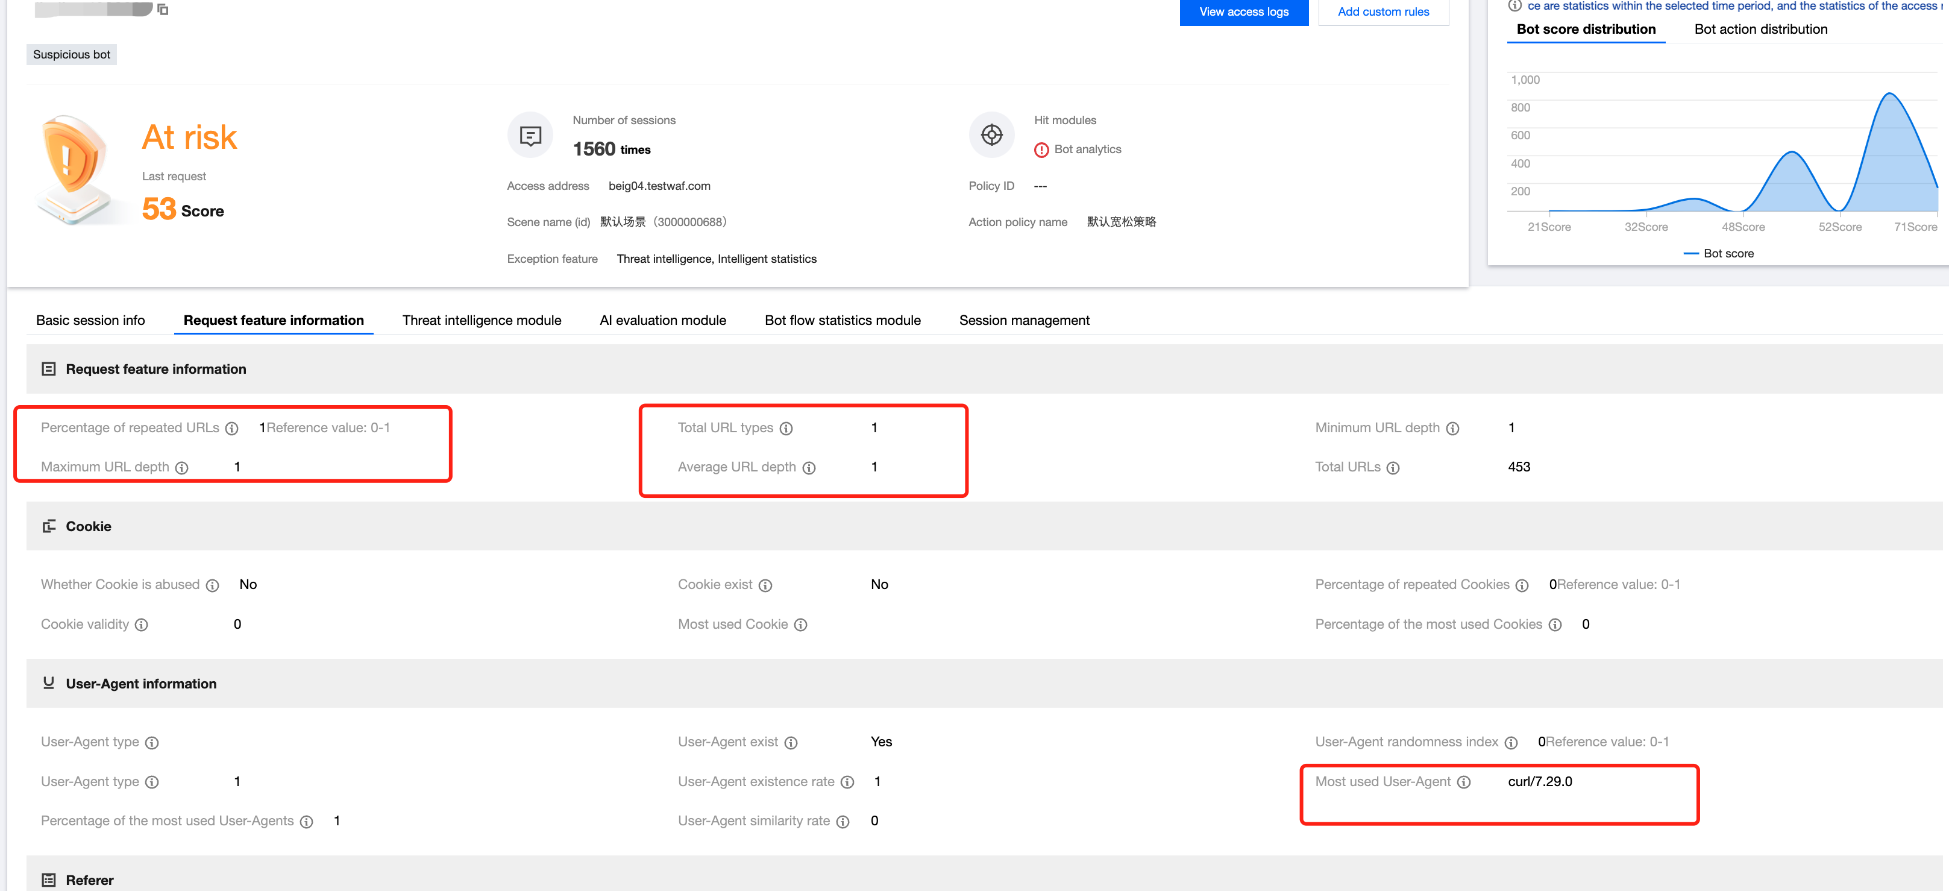The width and height of the screenshot is (1949, 891).
Task: Collapse the Cookie section header
Action: coord(89,526)
